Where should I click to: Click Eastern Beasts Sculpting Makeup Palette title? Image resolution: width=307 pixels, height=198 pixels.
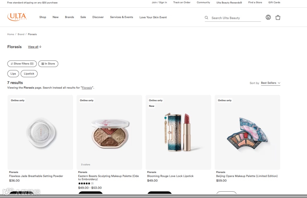(x=108, y=178)
